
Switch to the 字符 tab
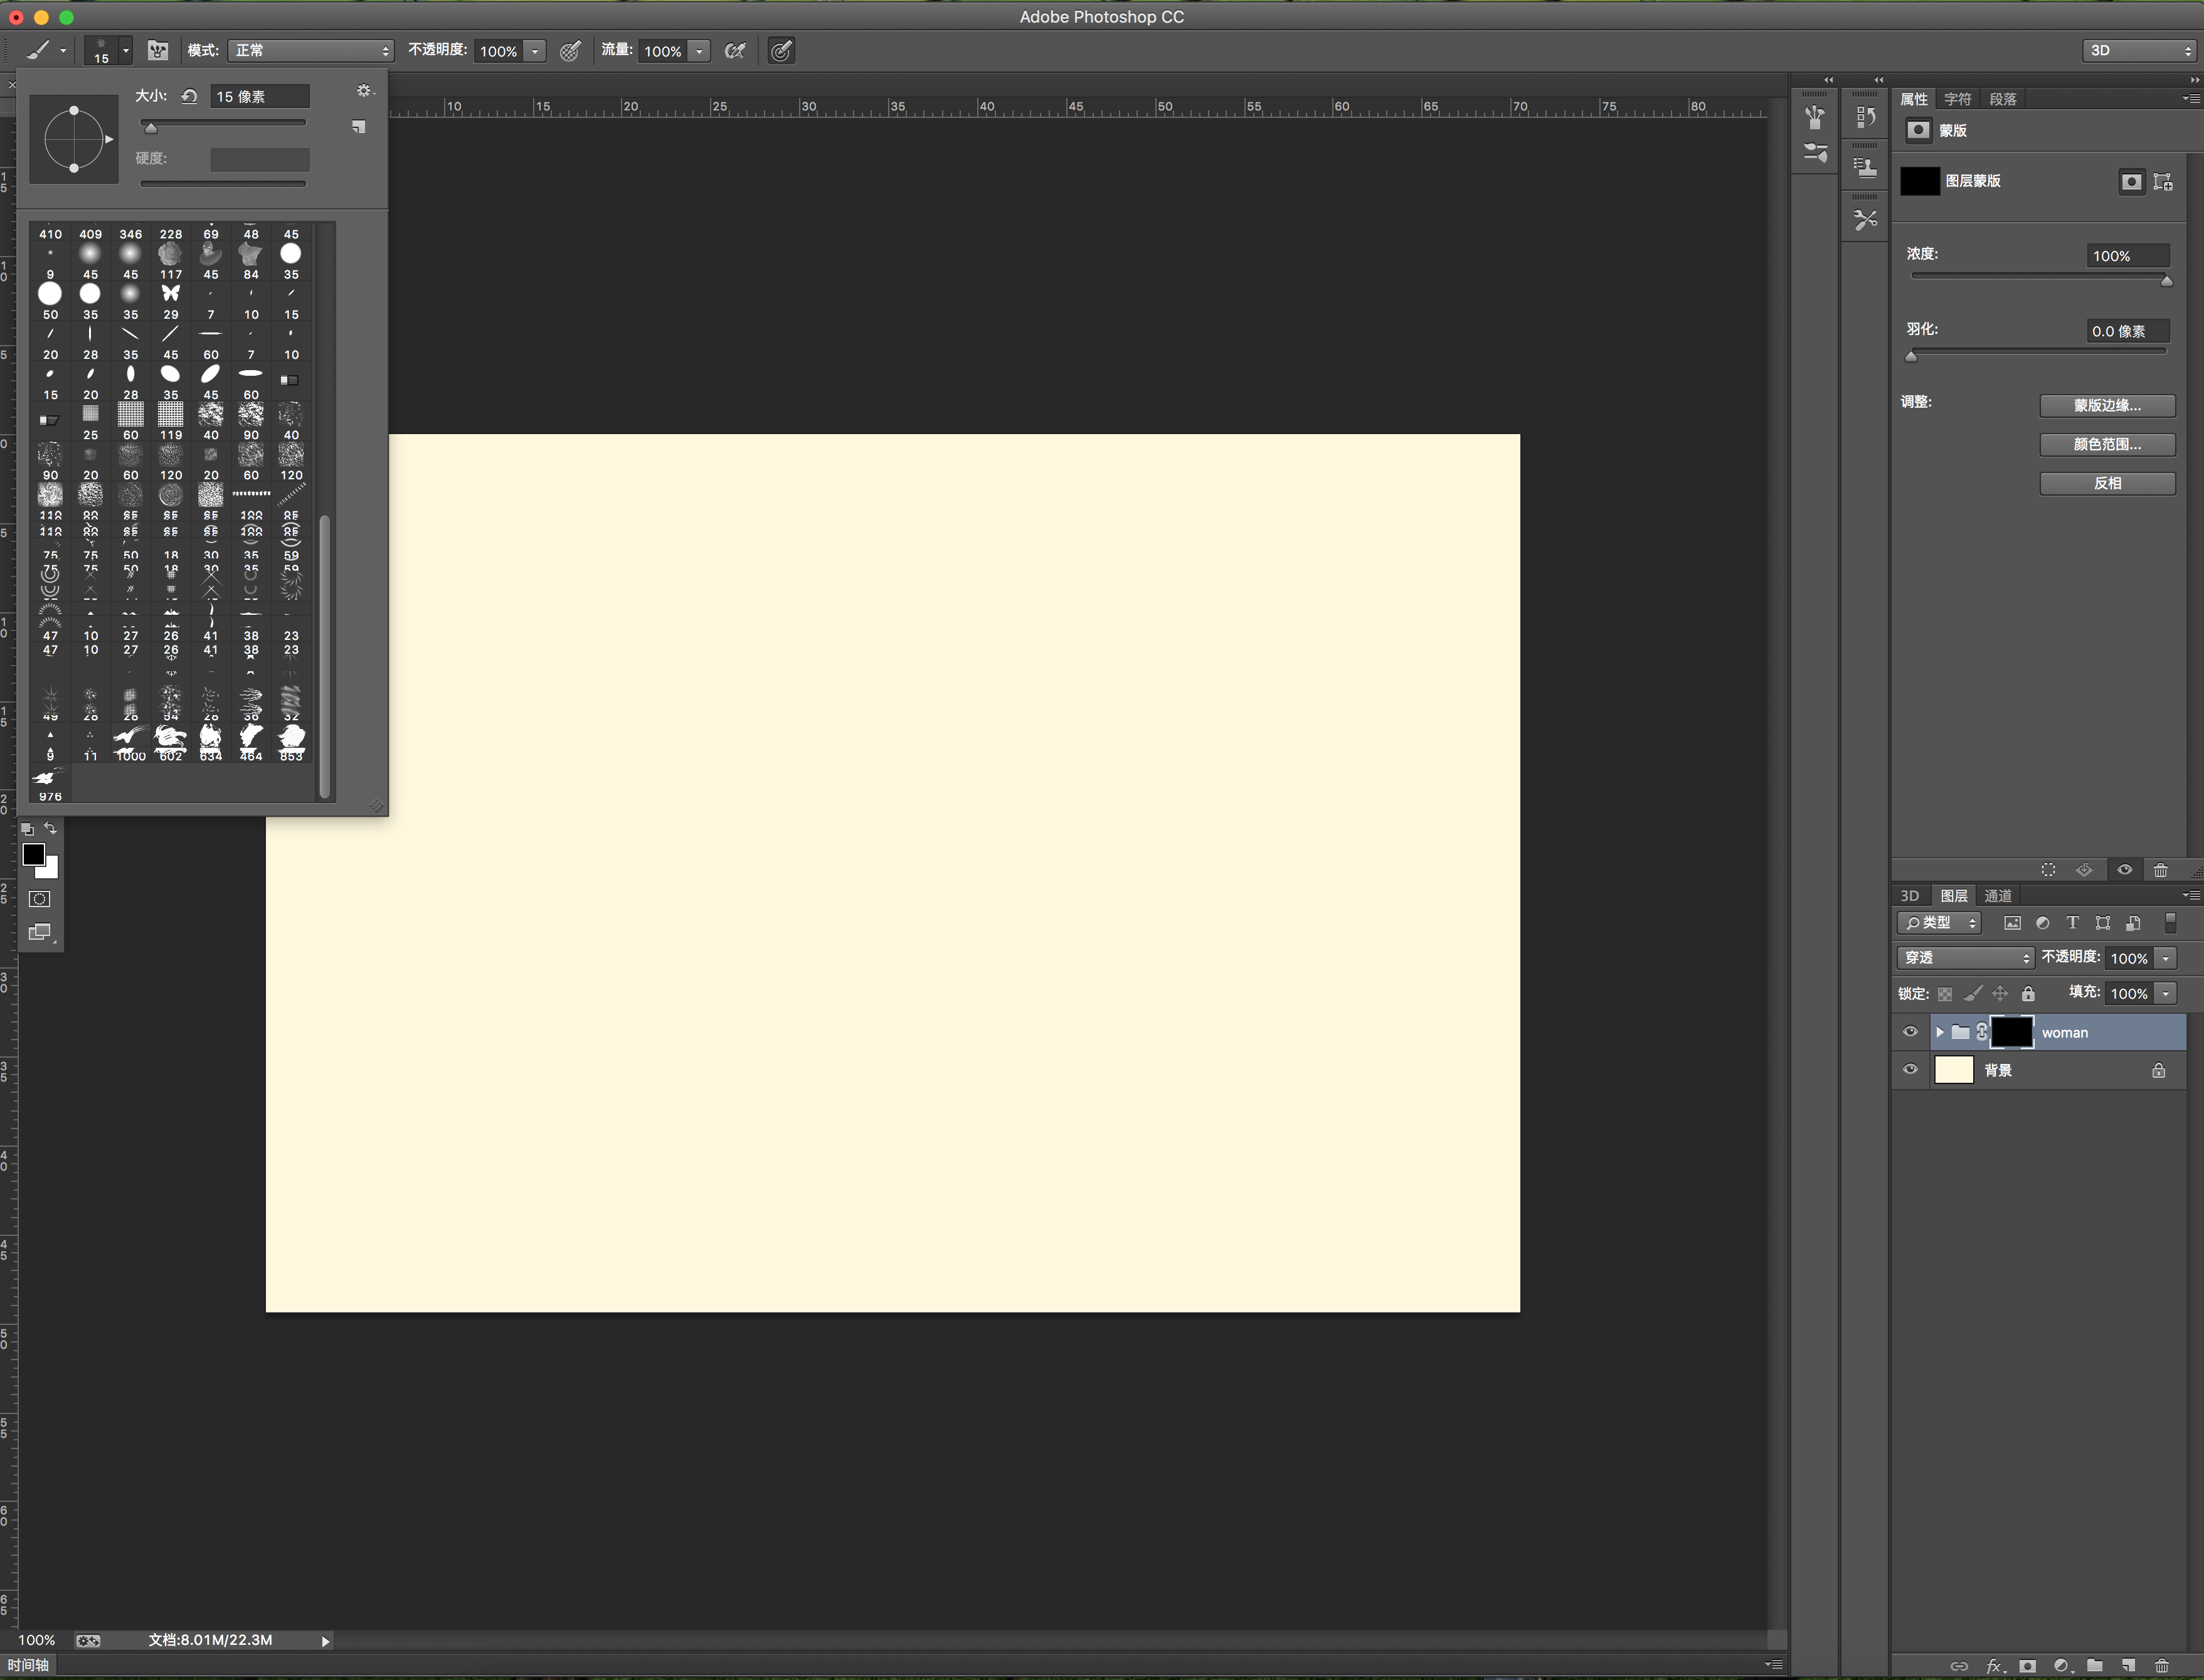(x=1957, y=99)
